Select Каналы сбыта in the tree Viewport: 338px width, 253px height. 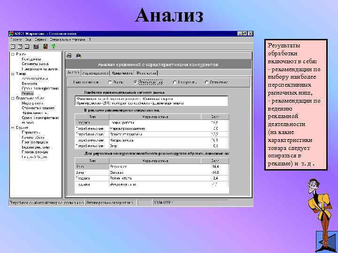(x=33, y=137)
